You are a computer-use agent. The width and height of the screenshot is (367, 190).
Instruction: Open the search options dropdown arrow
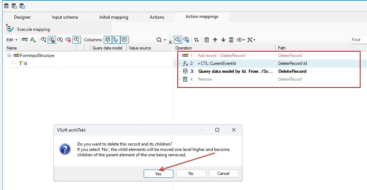pyautogui.click(x=165, y=40)
